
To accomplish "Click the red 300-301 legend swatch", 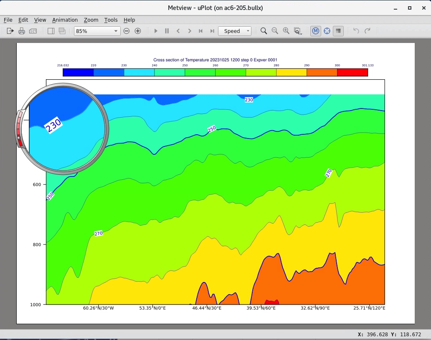I will [352, 73].
